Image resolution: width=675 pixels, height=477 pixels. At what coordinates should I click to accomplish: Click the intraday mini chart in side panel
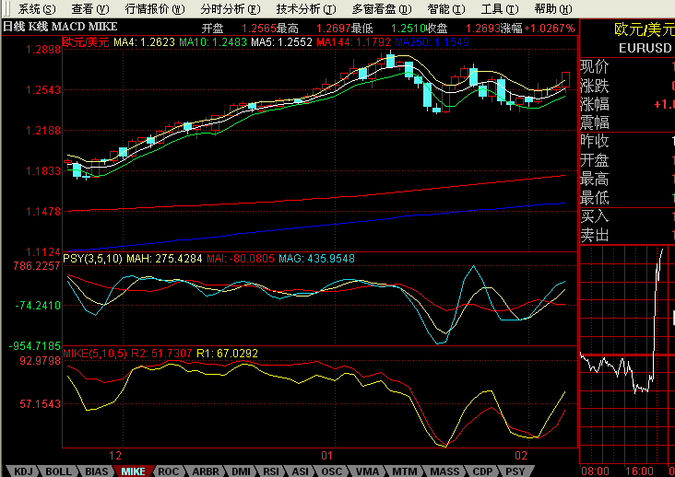pos(627,355)
